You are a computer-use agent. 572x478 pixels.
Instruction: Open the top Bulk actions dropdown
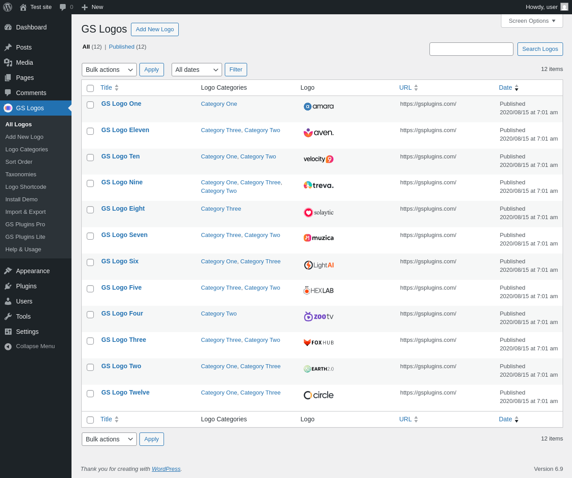click(109, 70)
